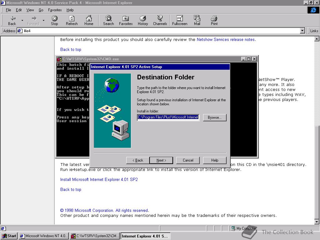This screenshot has height=240, width=320.
Task: Open the Help menu
Action: [x=70, y=10]
